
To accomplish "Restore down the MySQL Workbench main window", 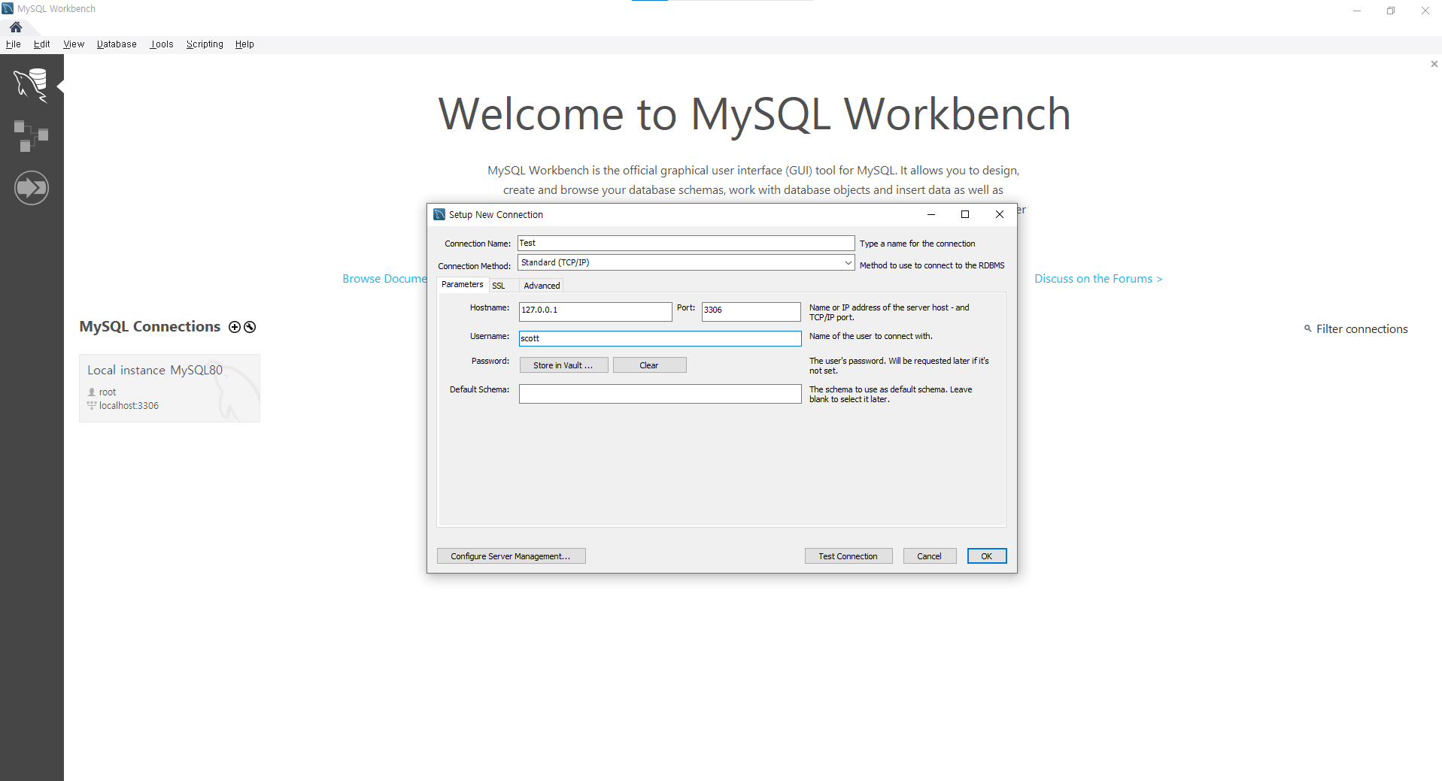I will [1391, 11].
